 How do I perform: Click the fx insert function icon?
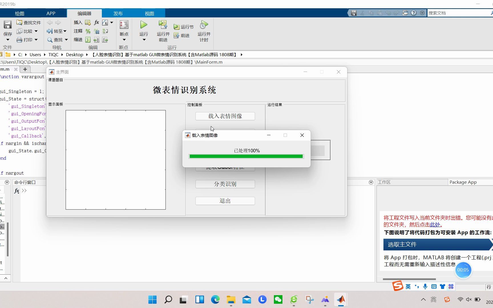(96, 23)
